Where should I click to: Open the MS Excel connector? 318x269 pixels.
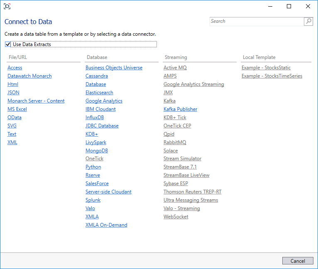click(x=17, y=109)
